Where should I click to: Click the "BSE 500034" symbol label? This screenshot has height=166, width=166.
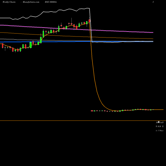[51, 2]
